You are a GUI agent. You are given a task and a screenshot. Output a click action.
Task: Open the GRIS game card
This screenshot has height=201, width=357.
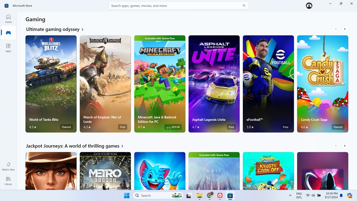click(x=214, y=171)
